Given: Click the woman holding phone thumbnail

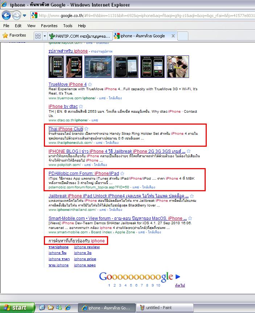Looking at the screenshot, I should point(178,67).
